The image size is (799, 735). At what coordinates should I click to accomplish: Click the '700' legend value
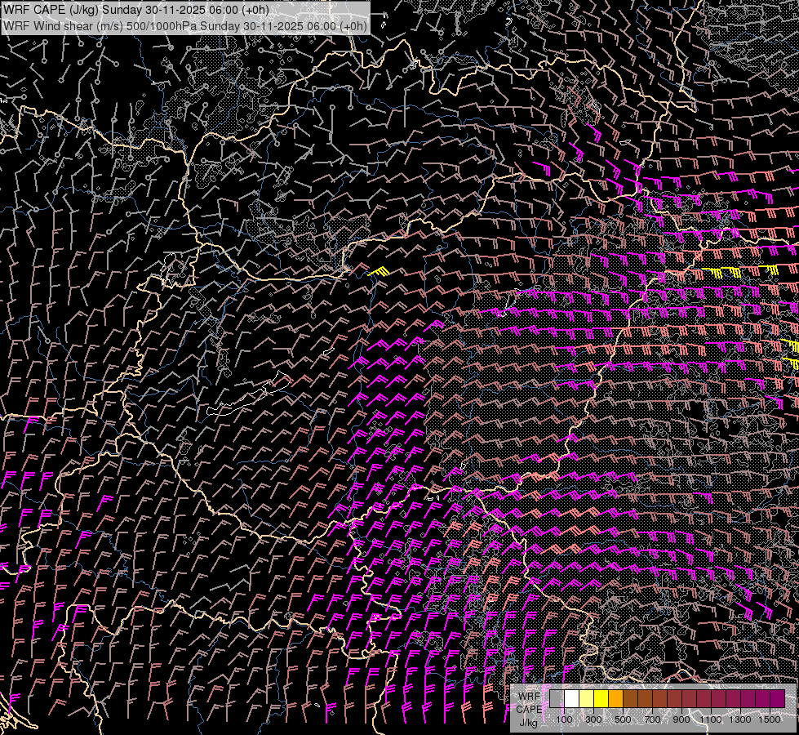(x=652, y=719)
